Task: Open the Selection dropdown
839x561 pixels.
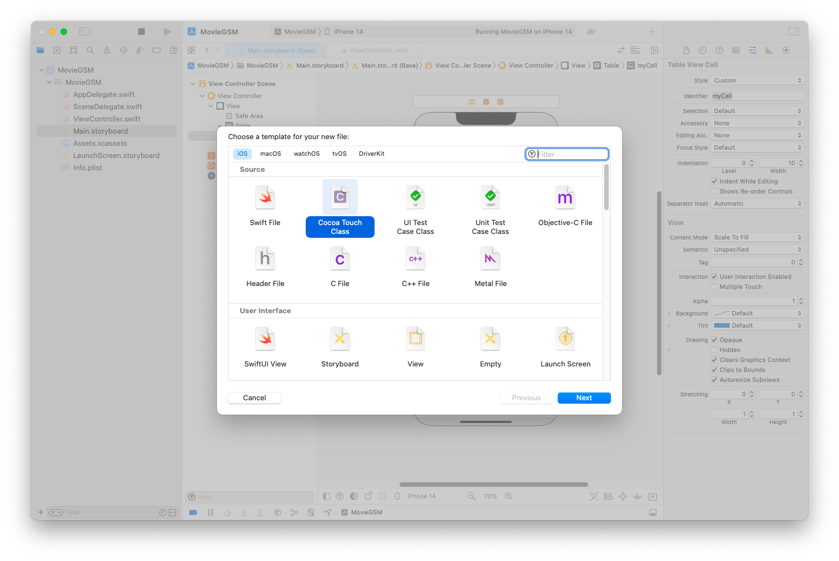Action: [757, 111]
